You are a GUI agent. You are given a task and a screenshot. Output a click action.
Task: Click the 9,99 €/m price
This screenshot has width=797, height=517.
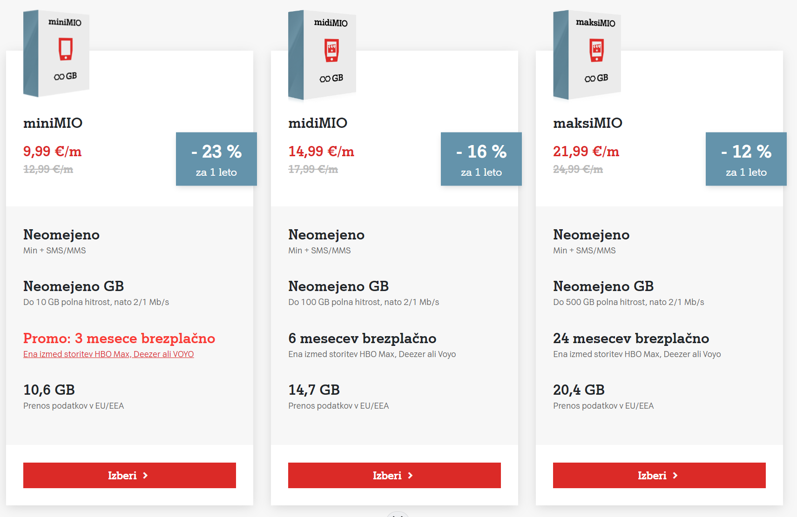point(53,151)
